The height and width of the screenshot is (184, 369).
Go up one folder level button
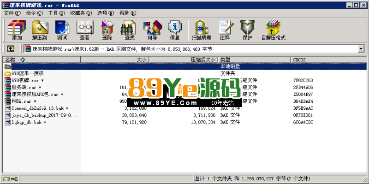10,49
